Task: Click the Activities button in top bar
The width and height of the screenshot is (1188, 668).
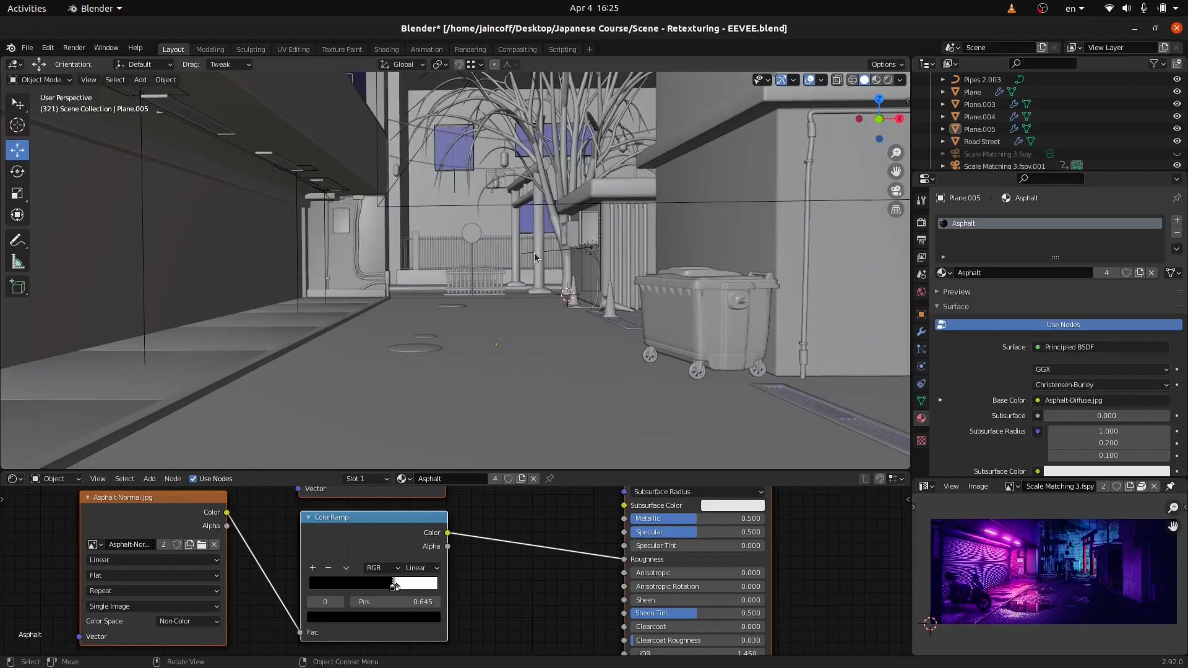Action: coord(27,8)
